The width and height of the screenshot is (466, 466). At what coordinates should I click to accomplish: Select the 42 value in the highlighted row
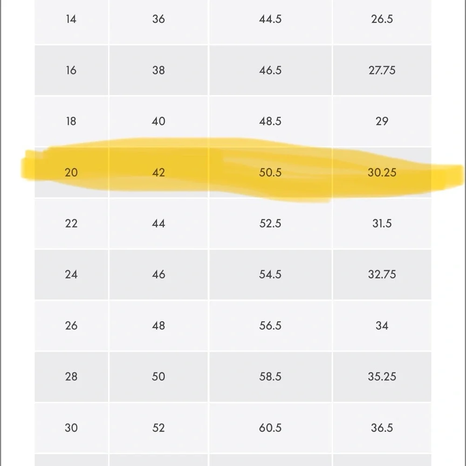point(158,172)
